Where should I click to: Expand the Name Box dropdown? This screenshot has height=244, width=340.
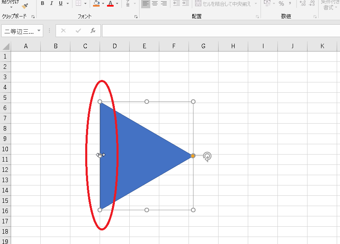point(39,30)
